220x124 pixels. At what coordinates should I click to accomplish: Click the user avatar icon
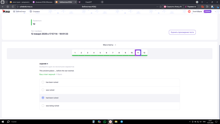point(189,12)
